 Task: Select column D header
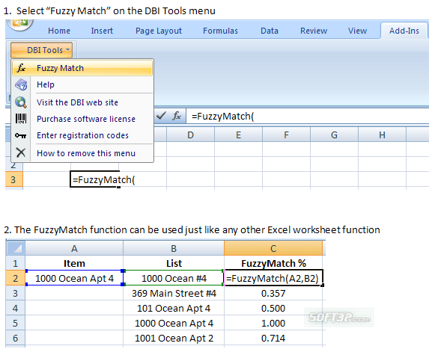pos(190,135)
